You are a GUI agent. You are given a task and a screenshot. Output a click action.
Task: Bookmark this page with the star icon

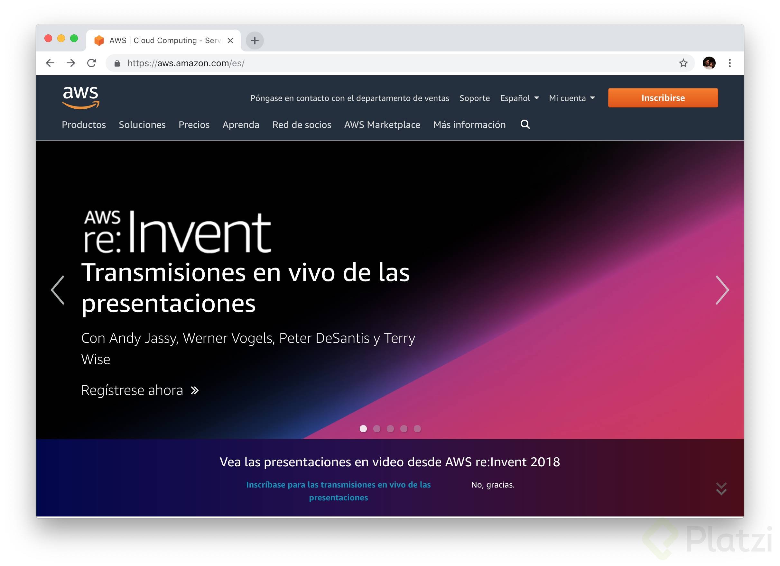683,63
